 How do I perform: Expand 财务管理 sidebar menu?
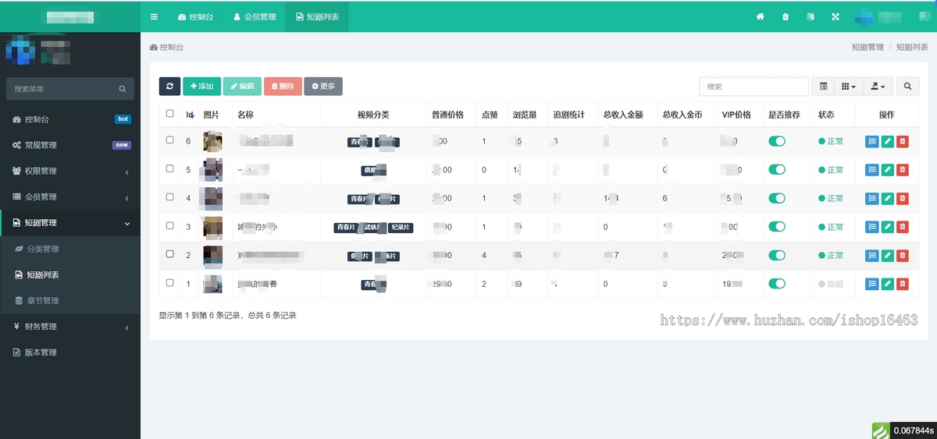[x=70, y=326]
